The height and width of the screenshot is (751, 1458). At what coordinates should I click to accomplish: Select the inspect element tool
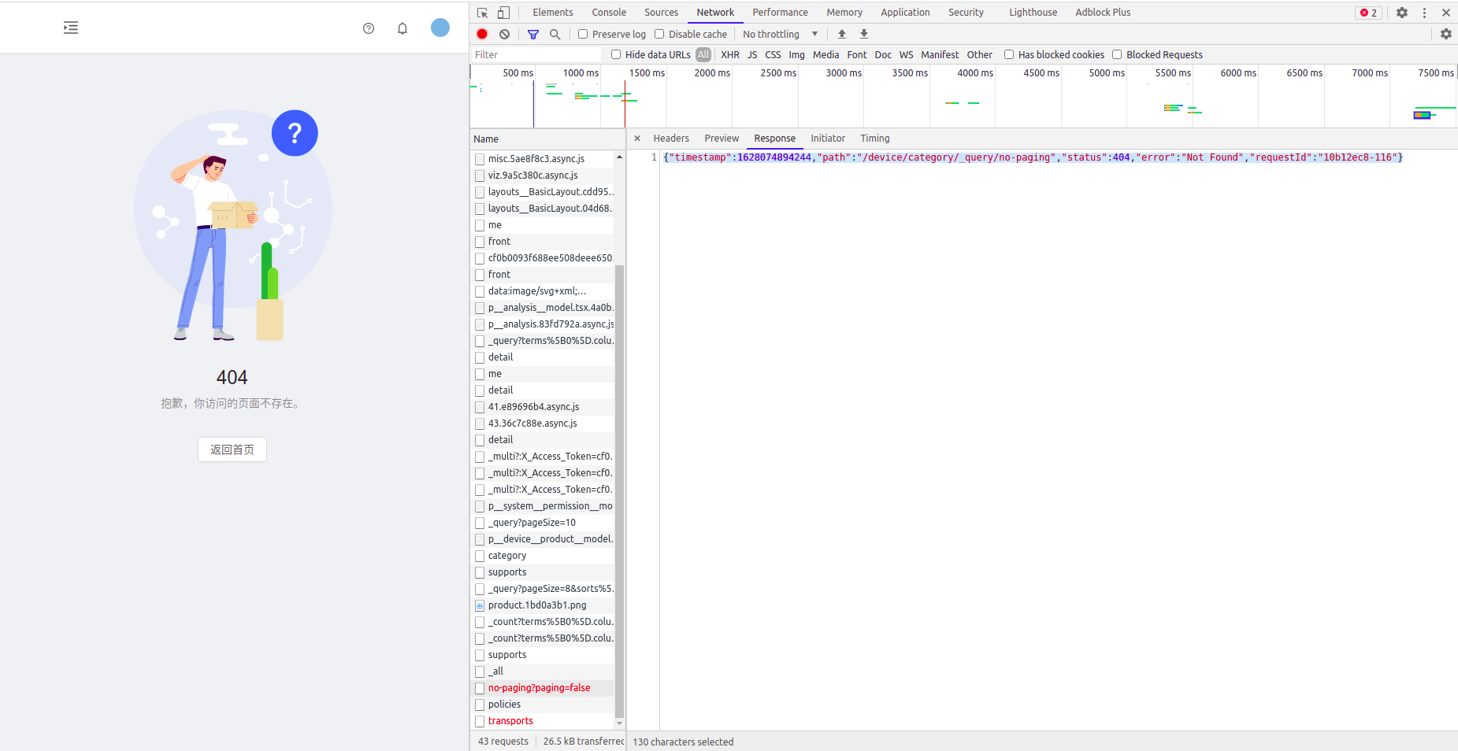[x=481, y=13]
